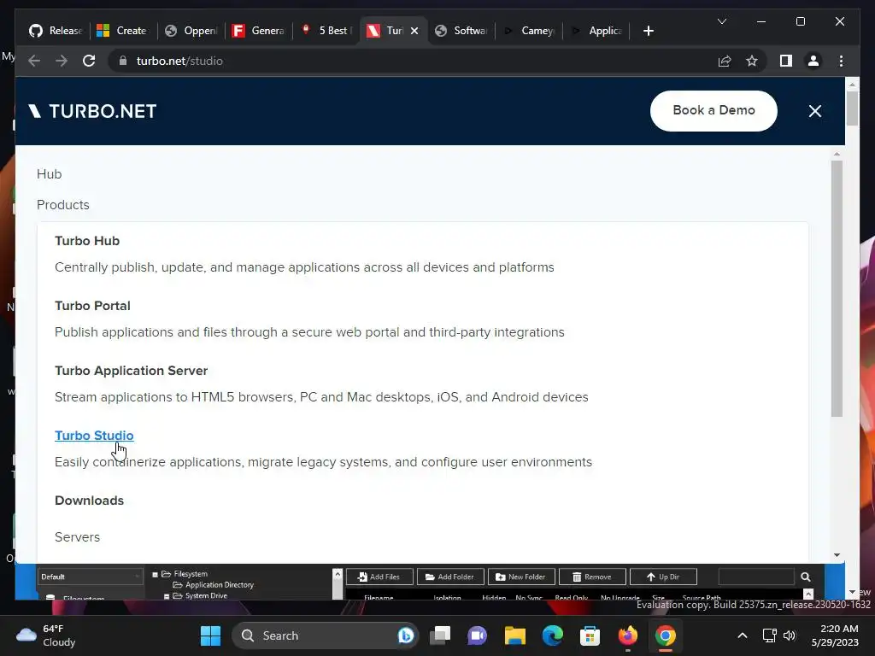
Task: Switch to the Camey tab
Action: coord(529,31)
